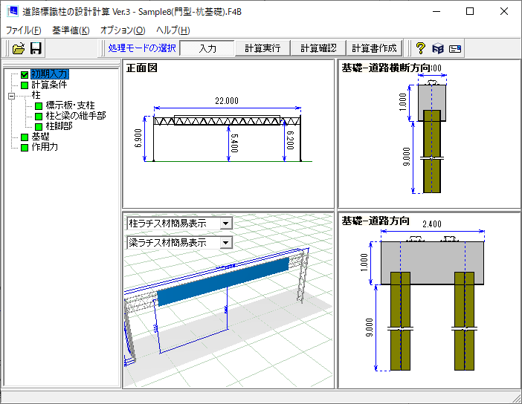The height and width of the screenshot is (404, 522).
Task: Click the 5.400 clearance dimension
Action: [x=234, y=143]
